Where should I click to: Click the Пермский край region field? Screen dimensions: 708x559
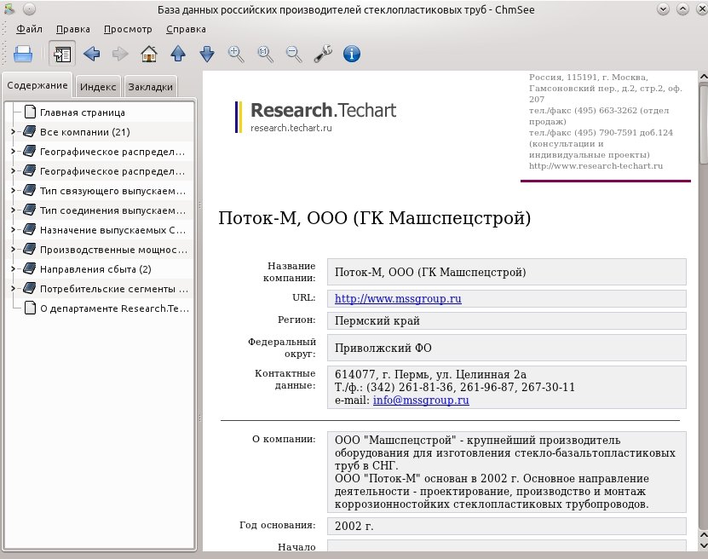(x=507, y=321)
